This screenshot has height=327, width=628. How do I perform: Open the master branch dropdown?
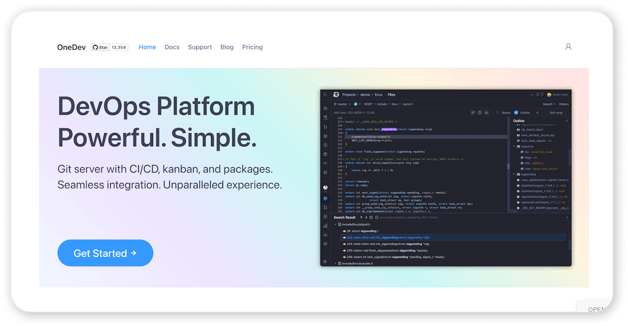pos(342,104)
